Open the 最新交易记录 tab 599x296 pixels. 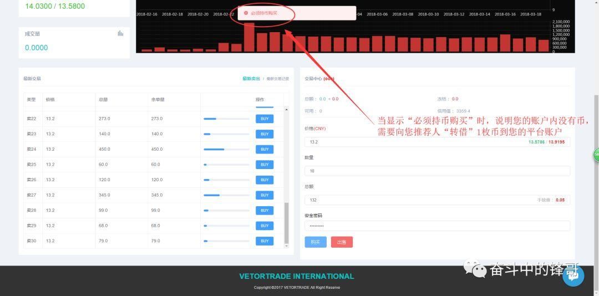tap(277, 79)
